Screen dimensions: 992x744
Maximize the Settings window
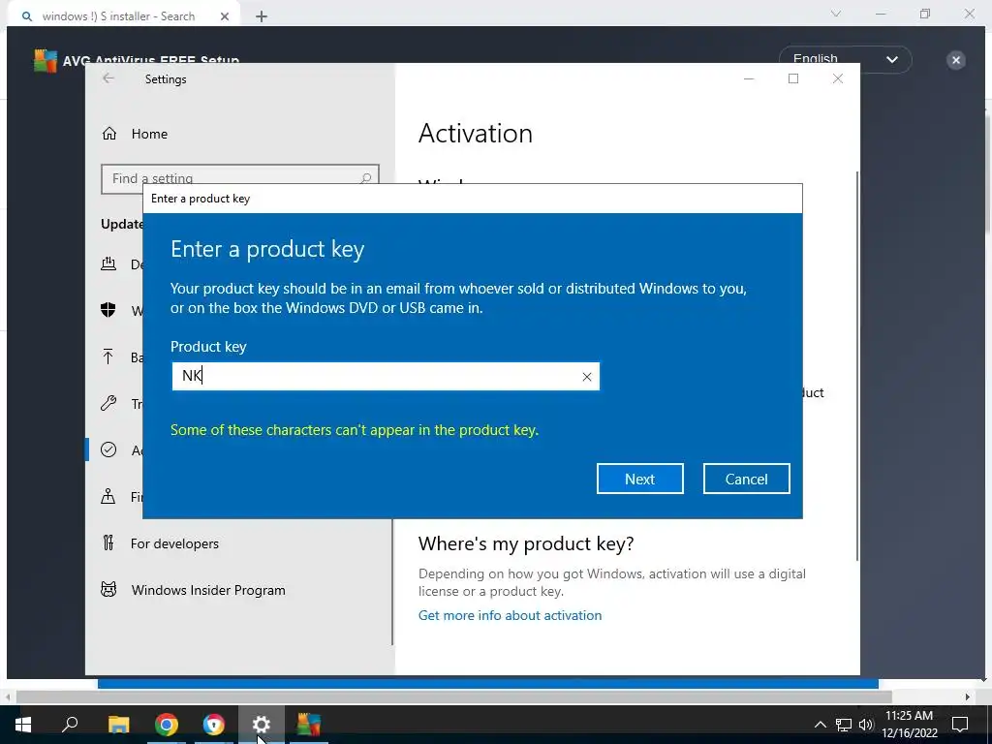(x=793, y=78)
